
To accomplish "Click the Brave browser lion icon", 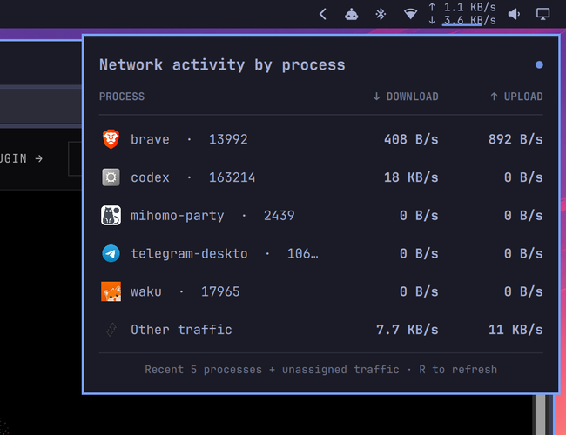I will (111, 139).
